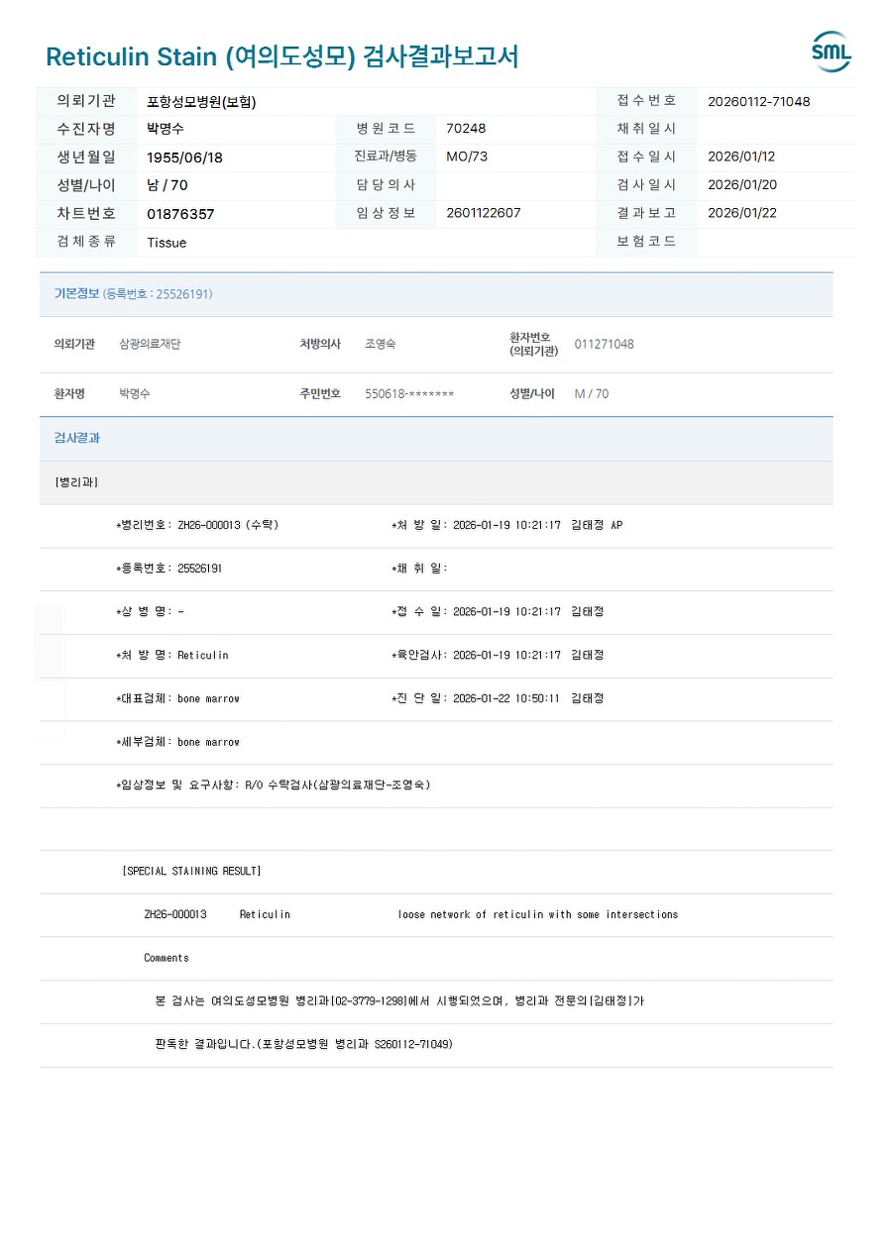Select the 등록번호: 25526191 line
This screenshot has height=1259, width=892.
coord(169,569)
